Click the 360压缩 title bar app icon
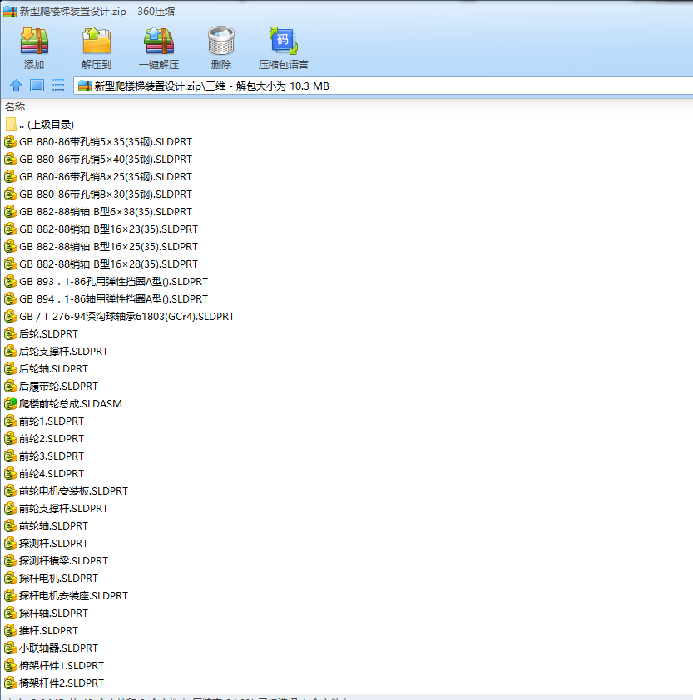This screenshot has height=700, width=693. (9, 11)
